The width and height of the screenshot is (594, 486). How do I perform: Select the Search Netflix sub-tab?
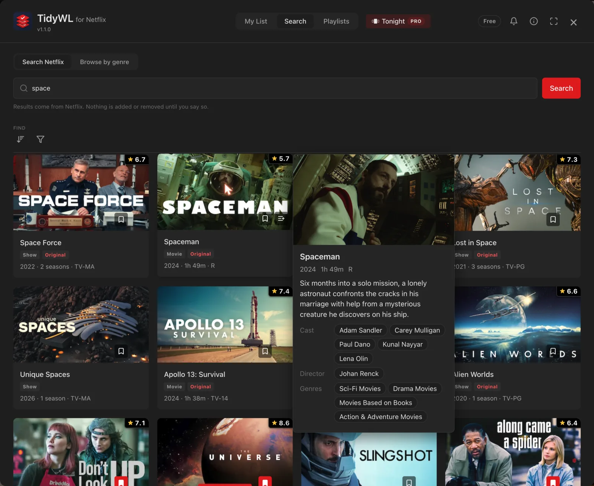(x=43, y=62)
